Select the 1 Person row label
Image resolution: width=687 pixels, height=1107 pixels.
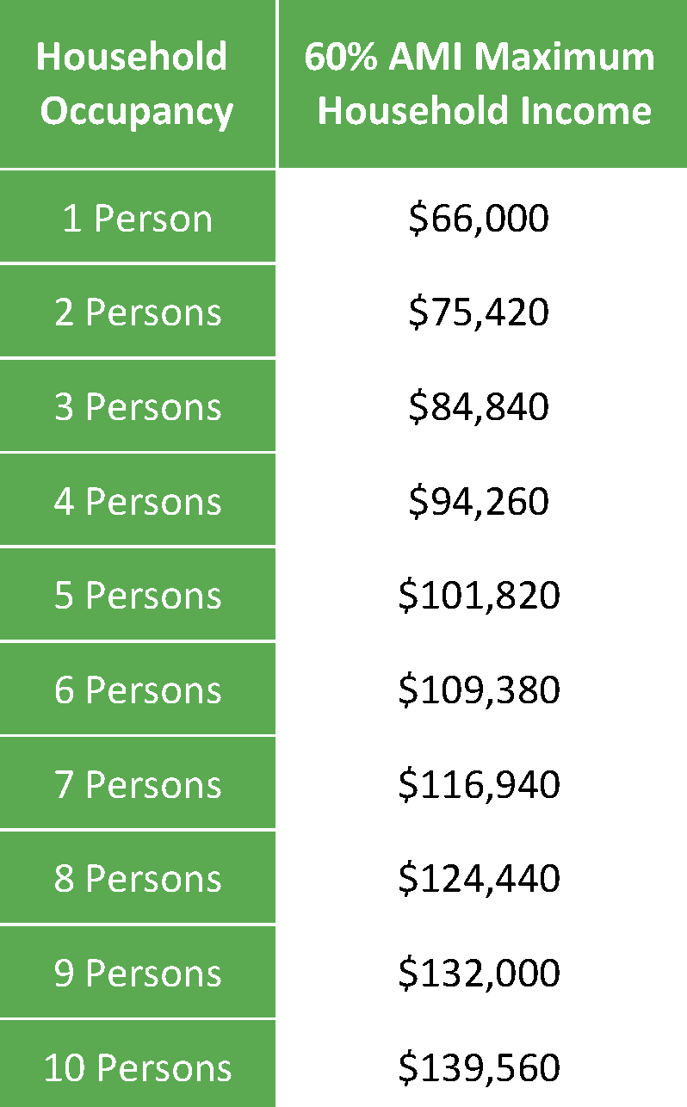point(137,218)
